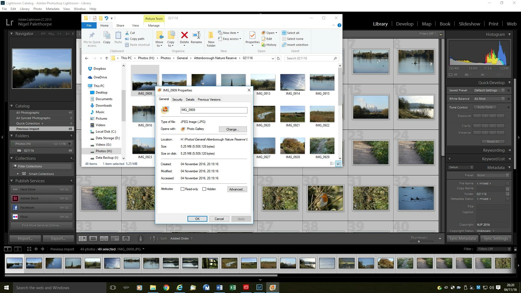Click the filter lock padlock icon
Screen dimensions: 521x293
(441, 34)
